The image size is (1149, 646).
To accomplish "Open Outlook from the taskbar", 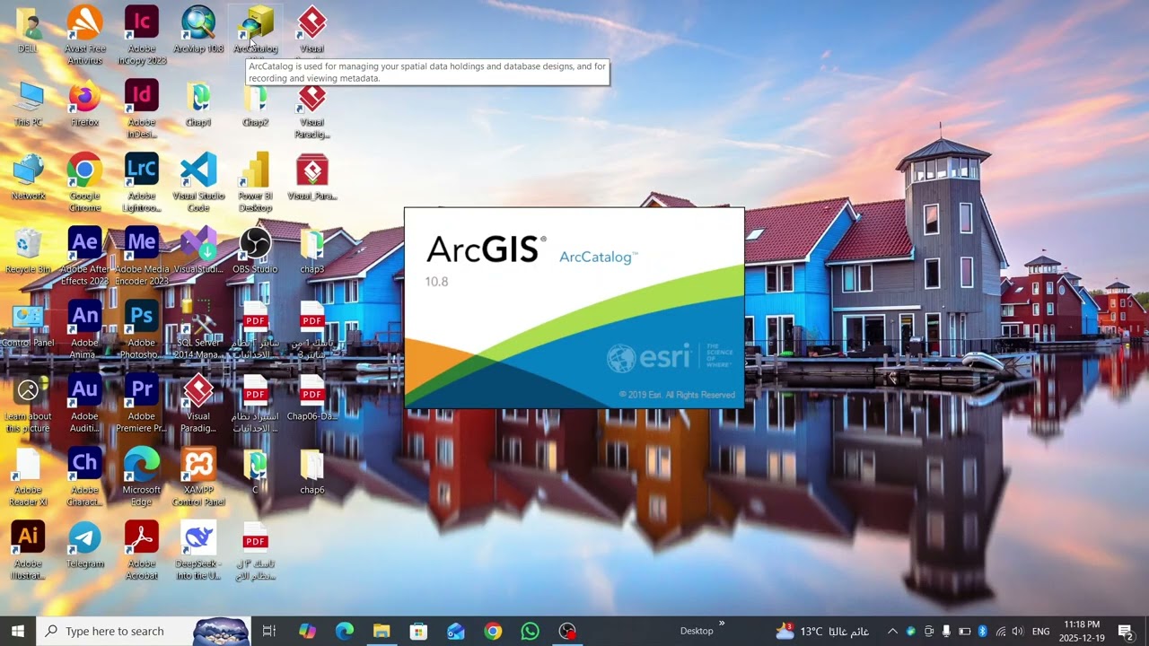I will [x=456, y=631].
